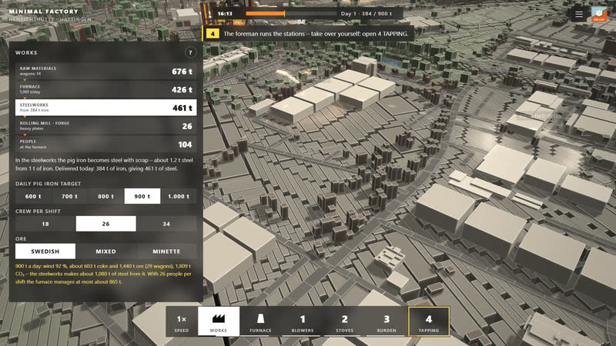Open station 1 Blowers
616x346 pixels.
click(303, 321)
